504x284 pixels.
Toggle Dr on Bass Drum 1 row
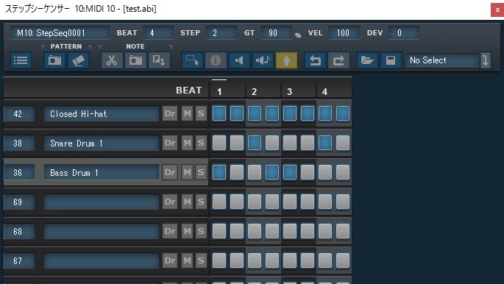coord(170,172)
